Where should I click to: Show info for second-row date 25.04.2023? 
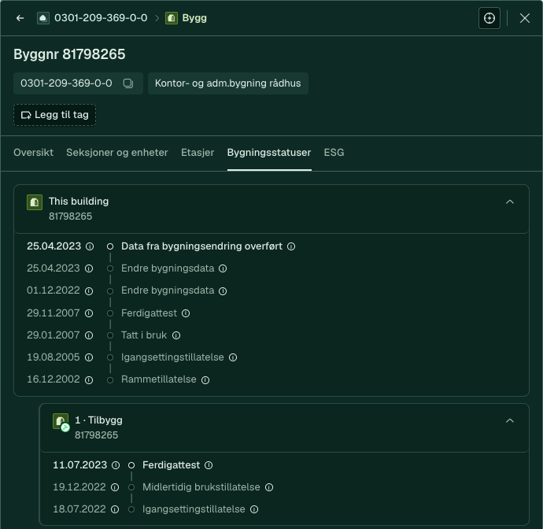[x=89, y=268]
